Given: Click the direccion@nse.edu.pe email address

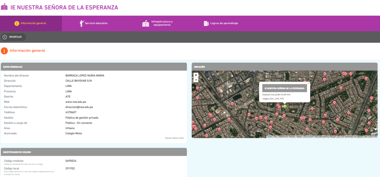Looking at the screenshot, I should coord(79,107).
